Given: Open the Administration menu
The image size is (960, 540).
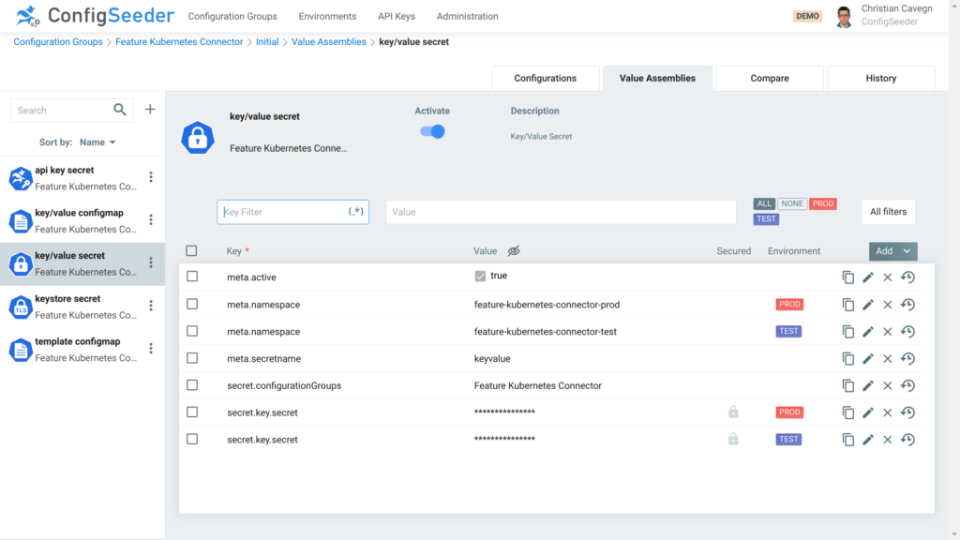Looking at the screenshot, I should click(467, 16).
